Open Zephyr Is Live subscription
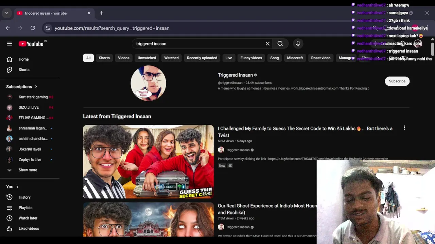Image resolution: width=435 pixels, height=244 pixels. click(30, 160)
